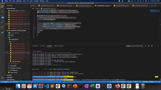161x90 pixels.
Task: Expand the top-level specs folder
Action: [x=12, y=35]
